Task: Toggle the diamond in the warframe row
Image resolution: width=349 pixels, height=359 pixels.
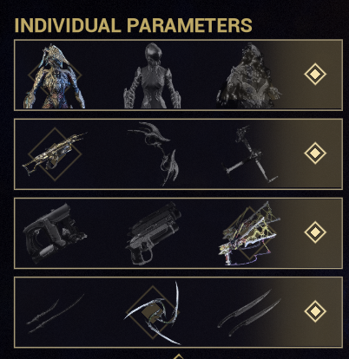Action: pos(315,75)
